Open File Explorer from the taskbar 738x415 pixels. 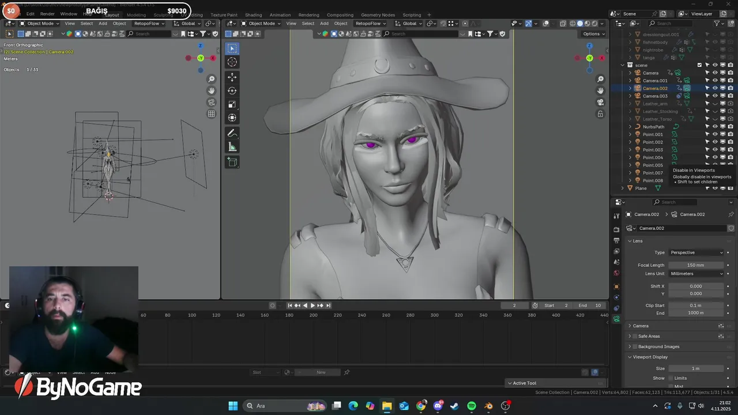point(387,406)
